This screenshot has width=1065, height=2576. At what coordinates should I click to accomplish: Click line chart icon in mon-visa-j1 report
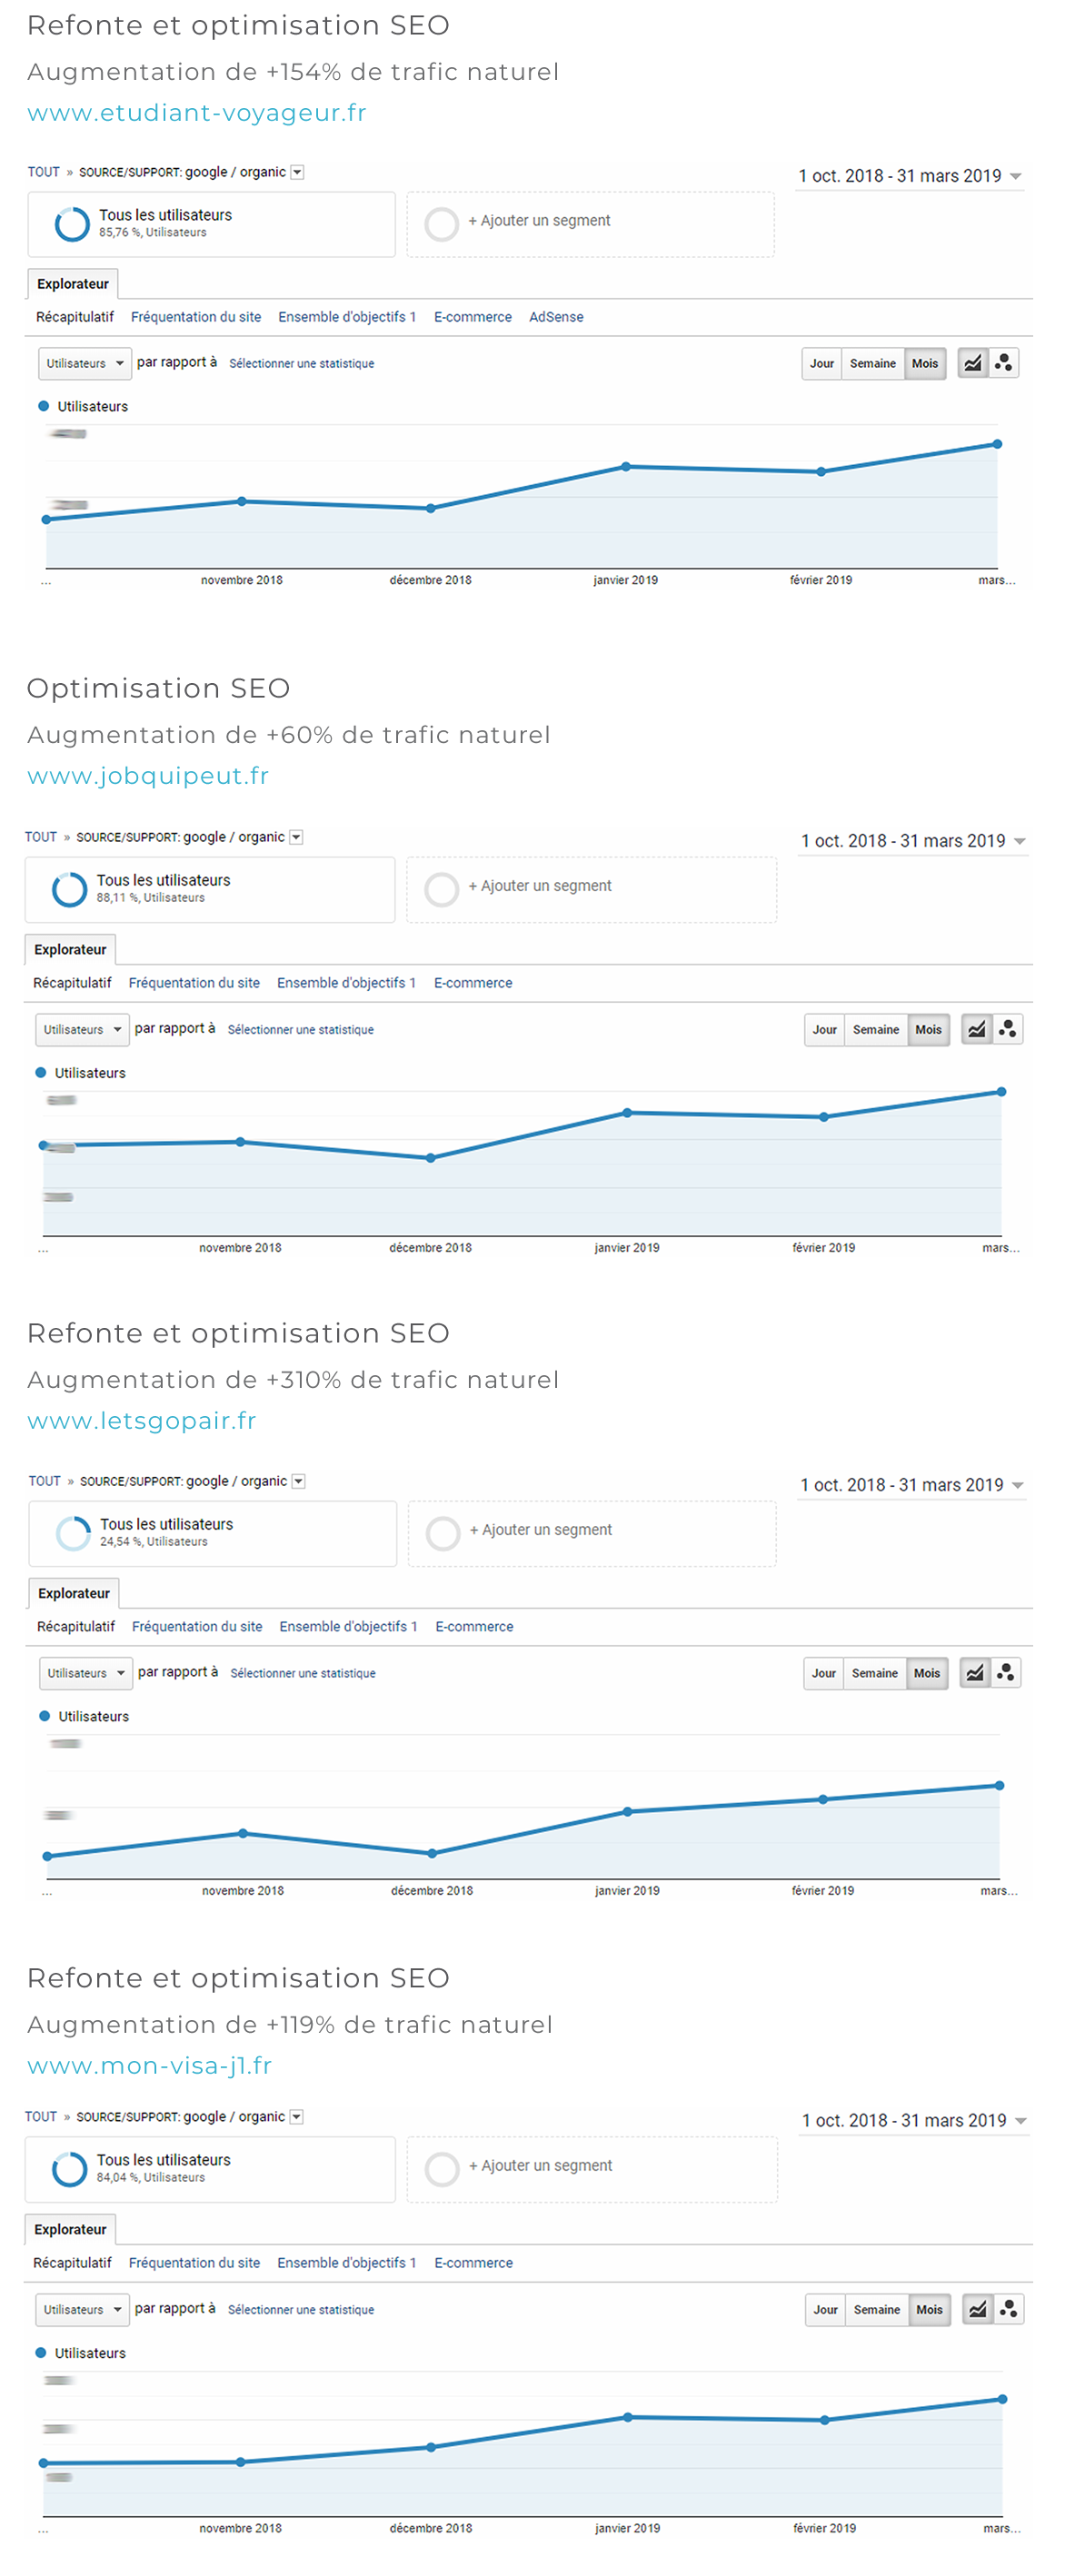pos(977,2309)
